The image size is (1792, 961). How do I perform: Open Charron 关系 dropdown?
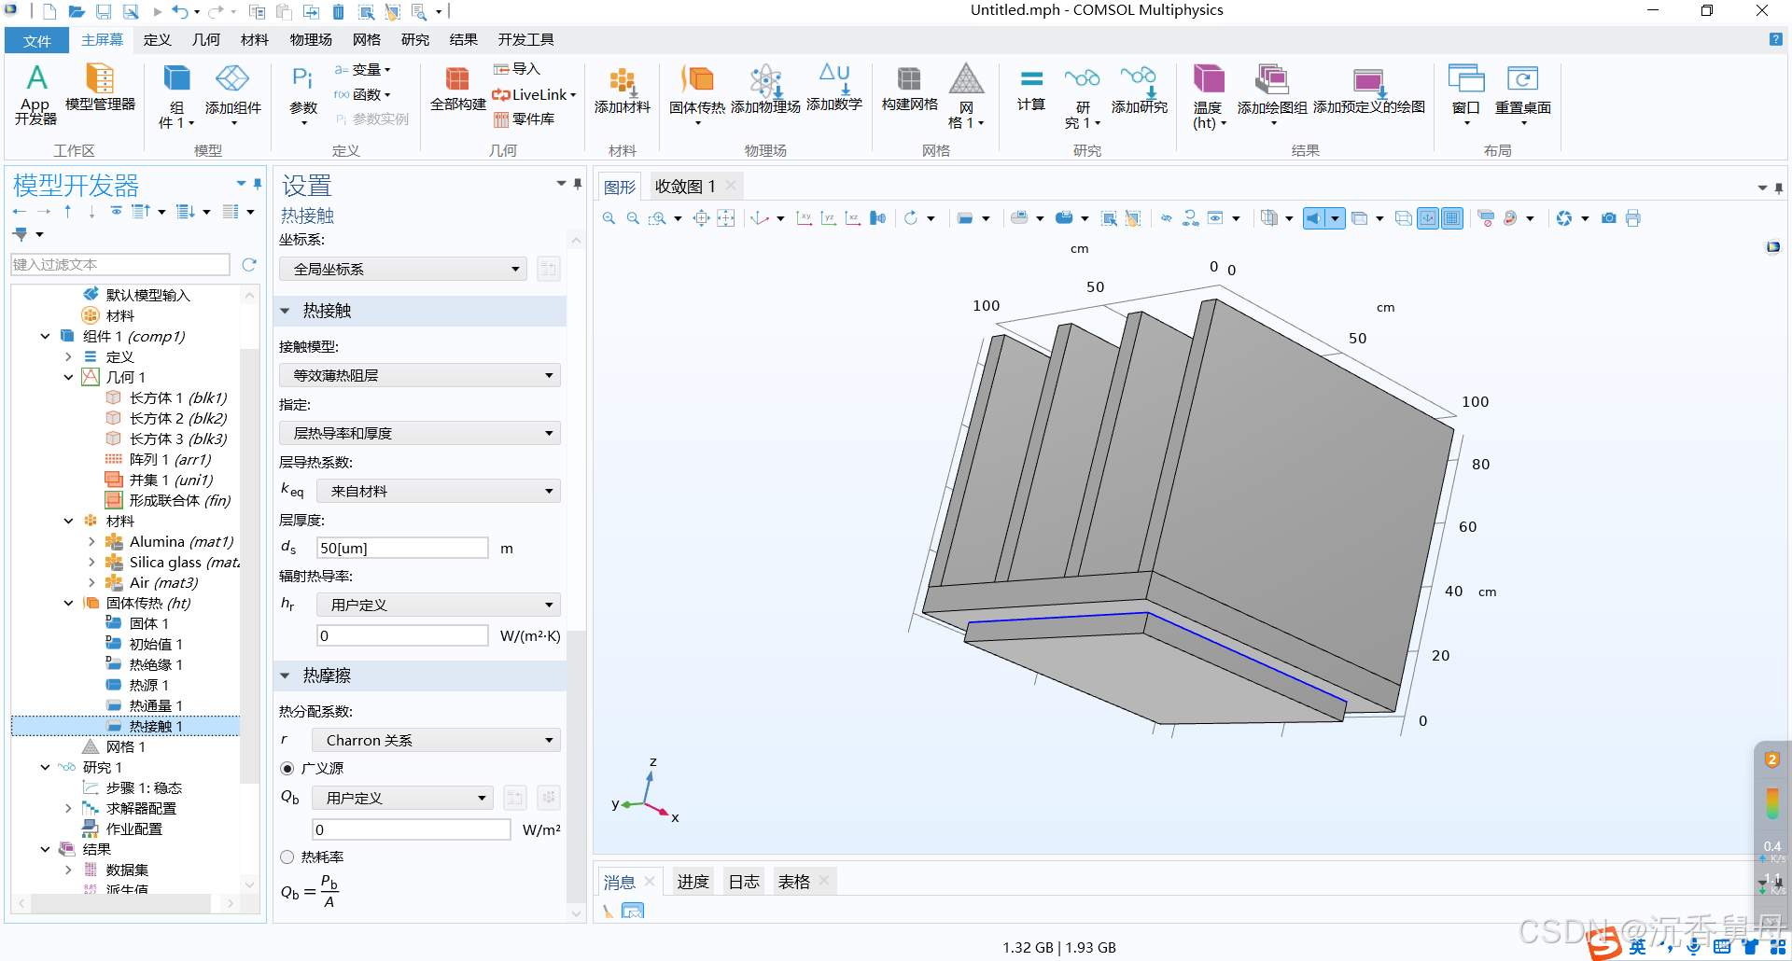click(x=436, y=740)
